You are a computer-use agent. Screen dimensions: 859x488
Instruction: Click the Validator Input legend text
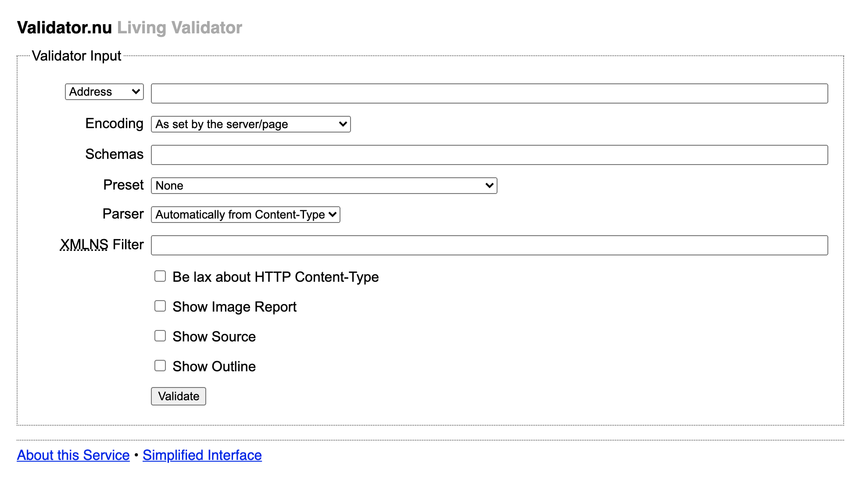click(77, 56)
